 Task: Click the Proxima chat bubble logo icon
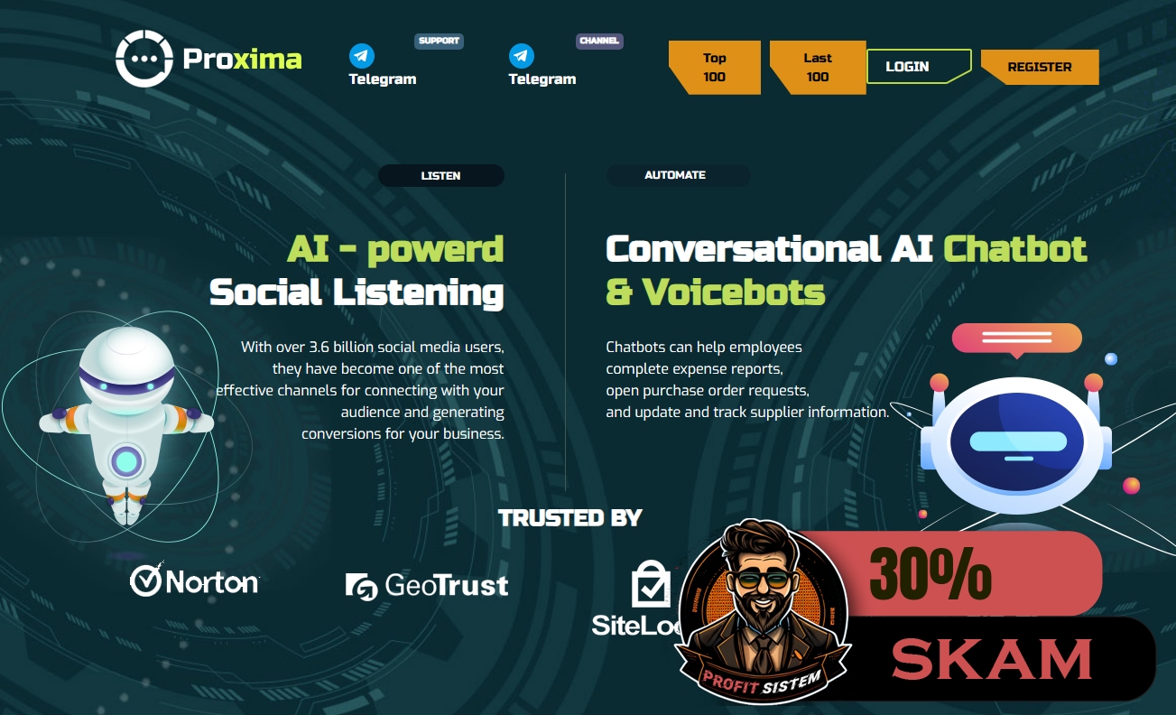tap(144, 58)
